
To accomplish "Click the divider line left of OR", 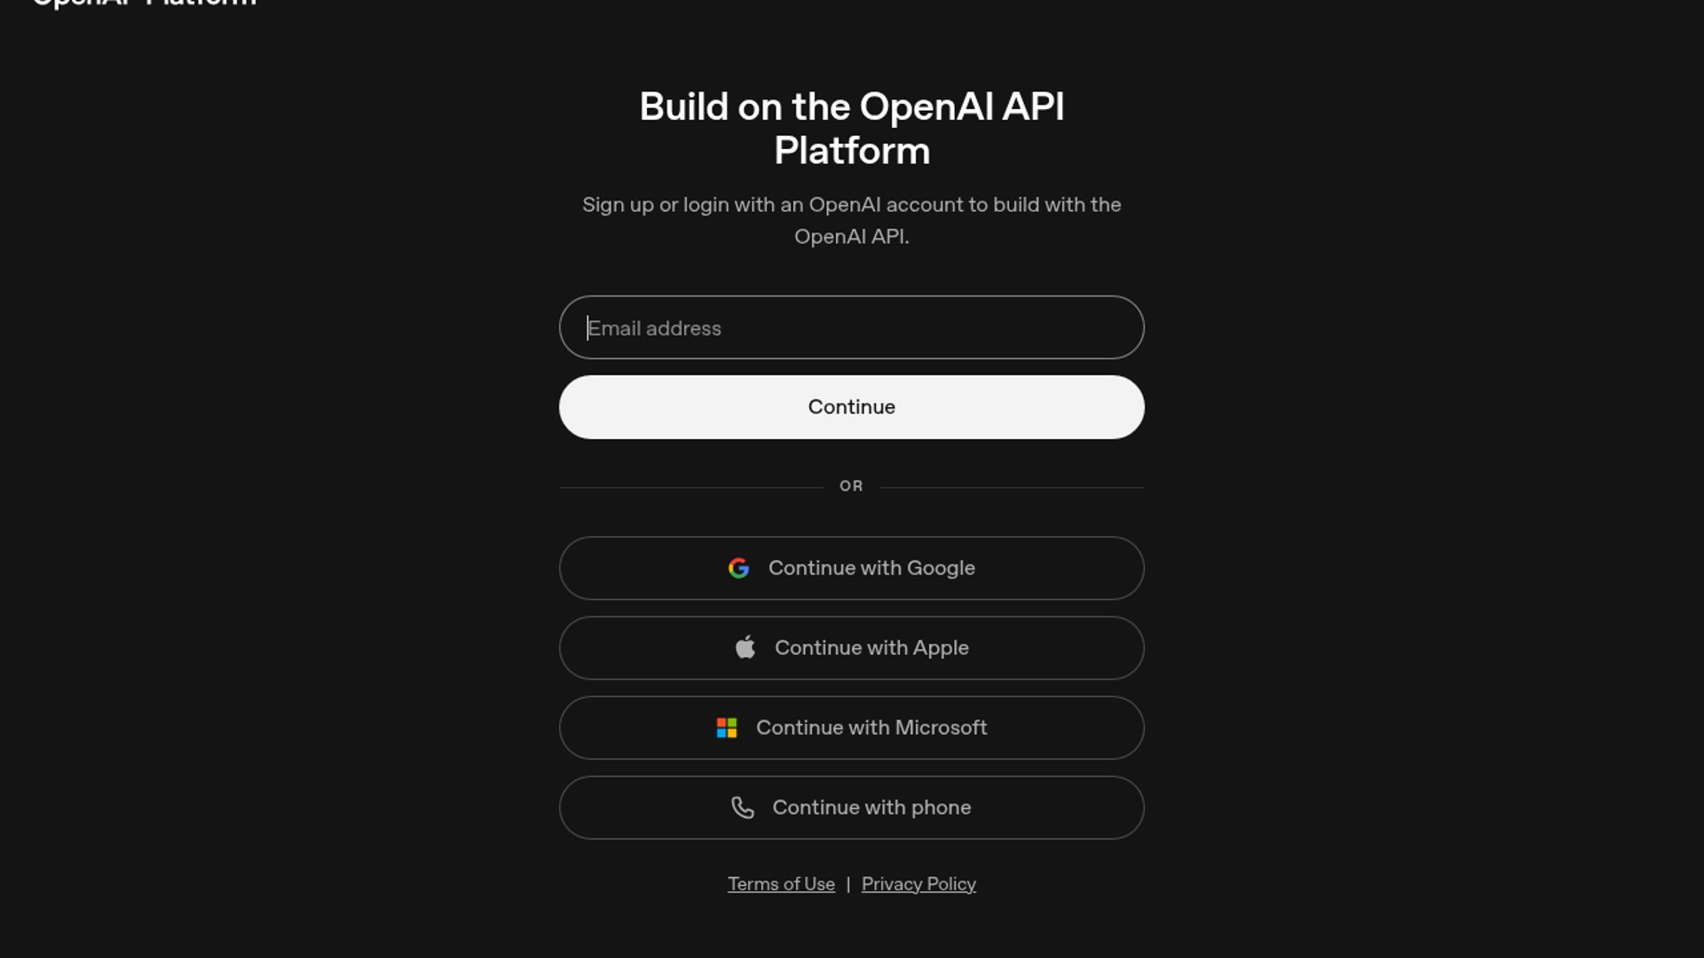I will pos(691,487).
